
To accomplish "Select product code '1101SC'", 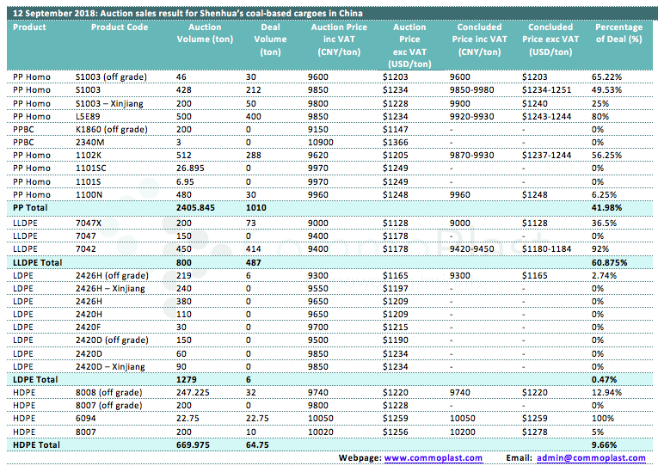I will pos(90,169).
